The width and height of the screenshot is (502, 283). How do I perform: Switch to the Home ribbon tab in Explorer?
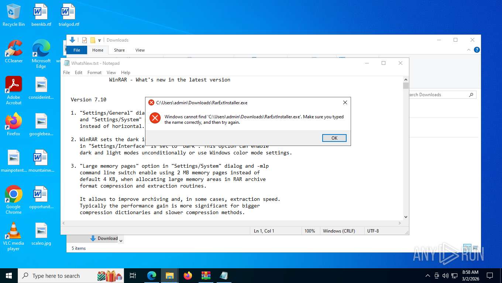pyautogui.click(x=98, y=50)
